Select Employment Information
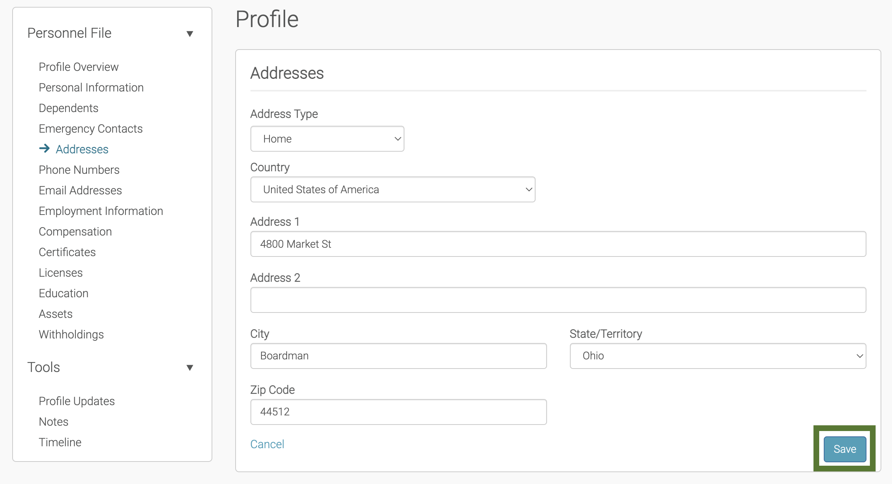The height and width of the screenshot is (484, 892). tap(101, 211)
